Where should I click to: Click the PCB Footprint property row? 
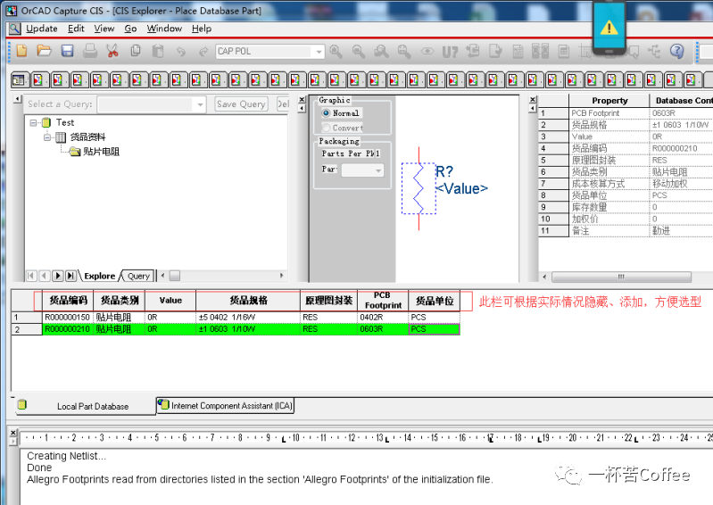click(626, 112)
